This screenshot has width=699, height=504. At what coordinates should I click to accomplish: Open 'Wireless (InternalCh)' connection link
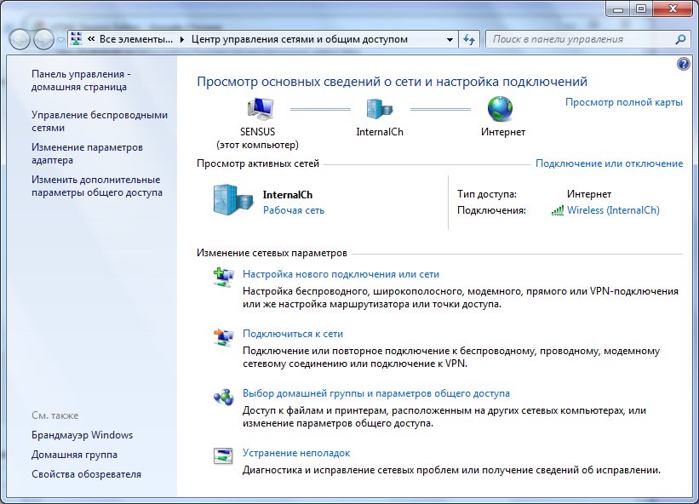613,210
